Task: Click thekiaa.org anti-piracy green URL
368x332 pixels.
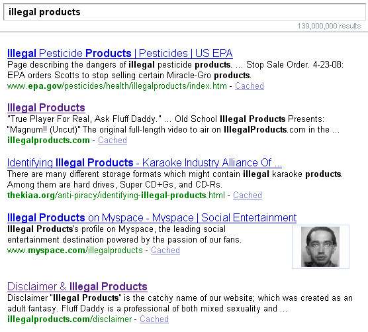Action: pos(116,195)
